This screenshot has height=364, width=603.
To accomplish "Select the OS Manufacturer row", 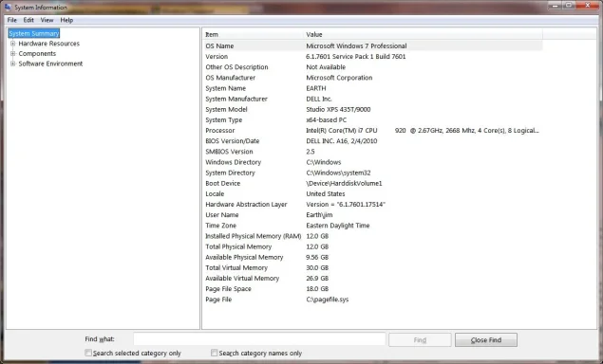I will point(372,78).
